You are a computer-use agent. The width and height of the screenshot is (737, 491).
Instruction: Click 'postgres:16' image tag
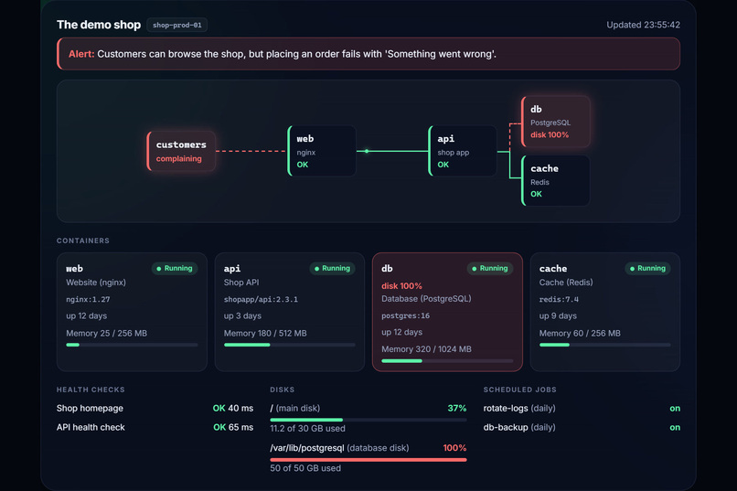pyautogui.click(x=406, y=315)
